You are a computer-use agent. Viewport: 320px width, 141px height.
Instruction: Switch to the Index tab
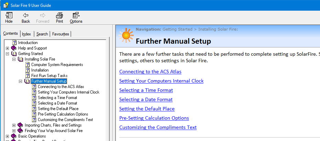pos(26,34)
